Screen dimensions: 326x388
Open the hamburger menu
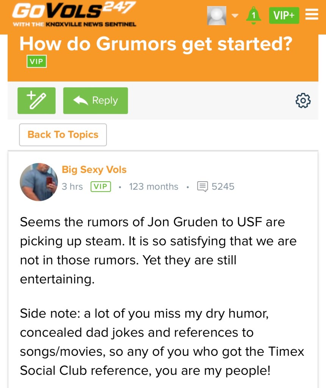[312, 15]
